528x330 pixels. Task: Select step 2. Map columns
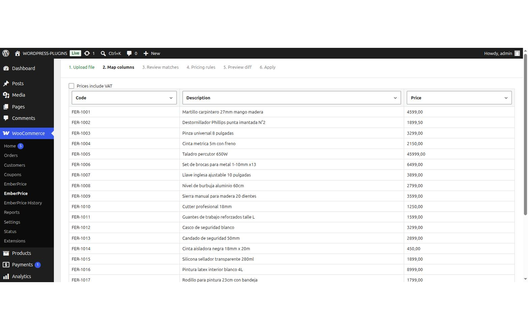click(x=118, y=67)
